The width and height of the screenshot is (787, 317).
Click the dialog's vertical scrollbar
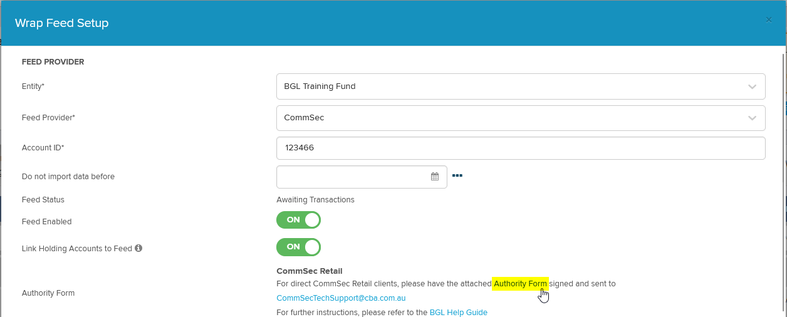pos(783,182)
